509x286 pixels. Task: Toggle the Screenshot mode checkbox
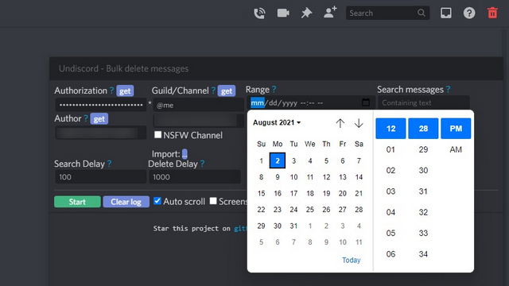coord(213,201)
